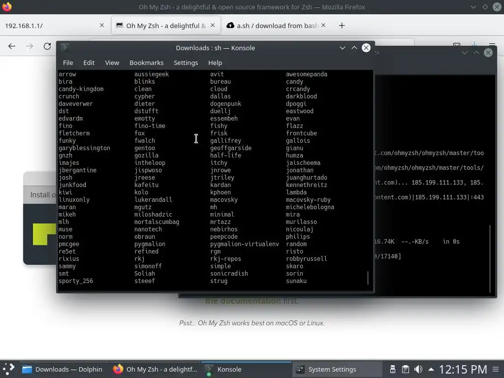
Task: Click 'rkj-repos' in terminal list
Action: coord(225,259)
